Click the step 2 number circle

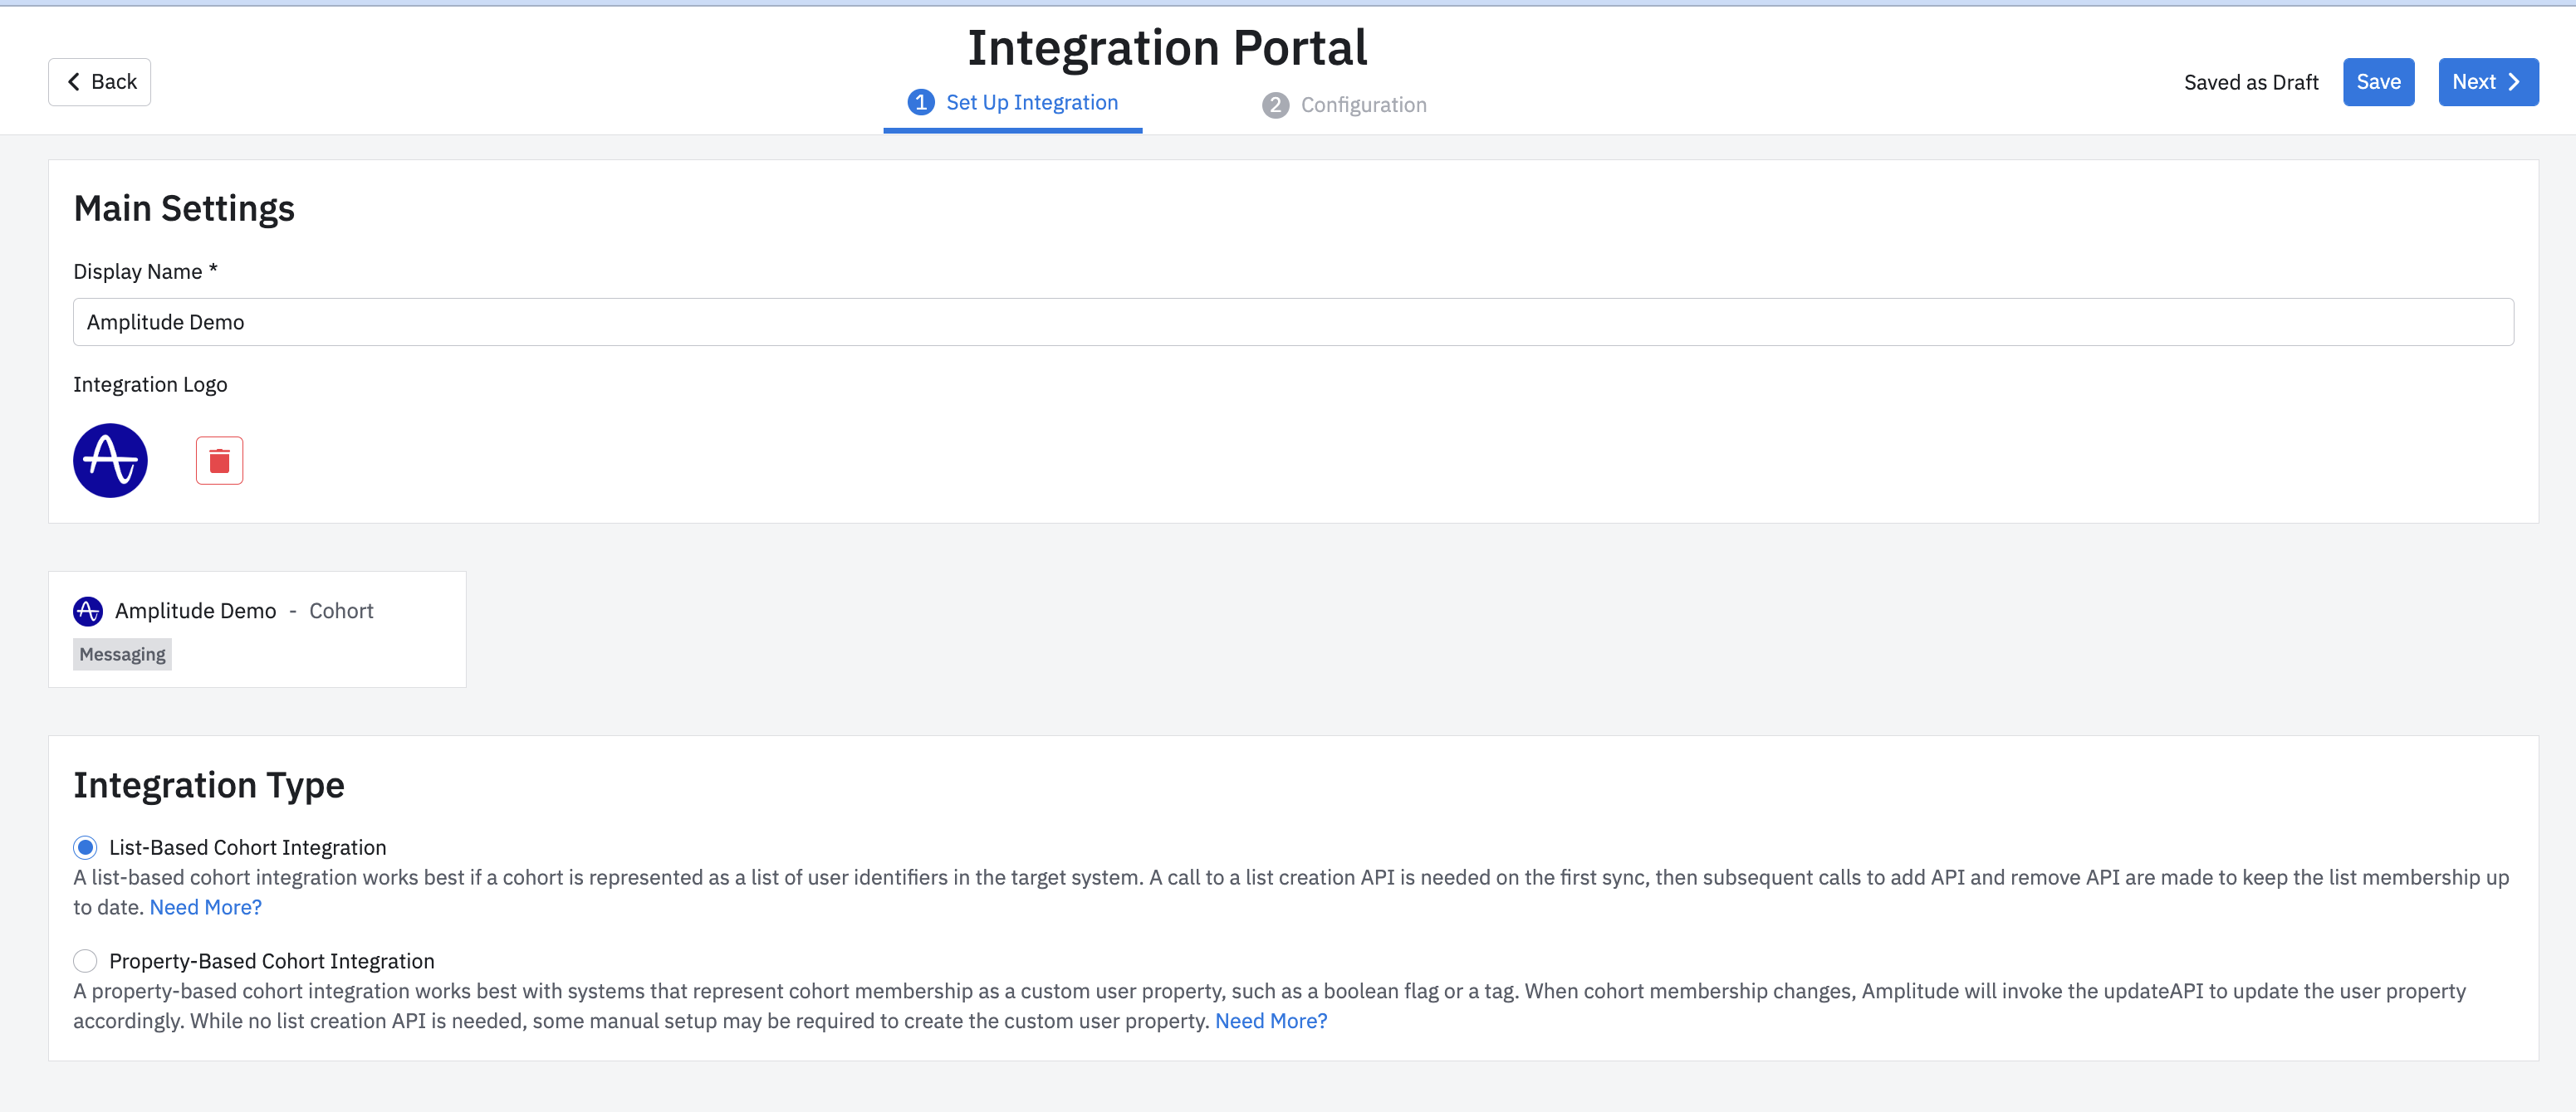[x=1275, y=105]
